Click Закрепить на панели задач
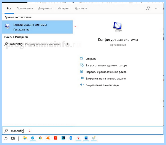166x145 pixels. coord(102,85)
